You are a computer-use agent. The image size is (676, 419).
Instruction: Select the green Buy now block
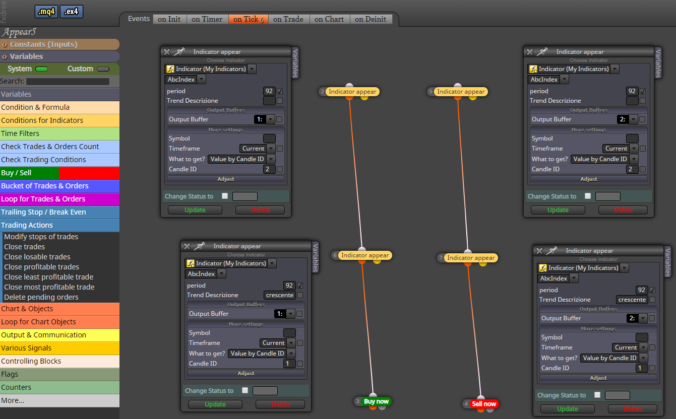pos(376,401)
